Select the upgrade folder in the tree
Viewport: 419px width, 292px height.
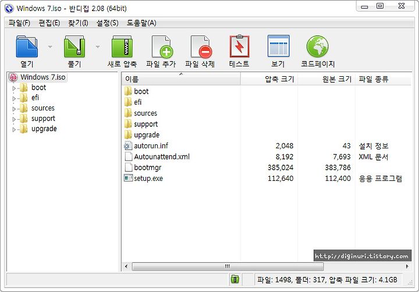click(44, 129)
